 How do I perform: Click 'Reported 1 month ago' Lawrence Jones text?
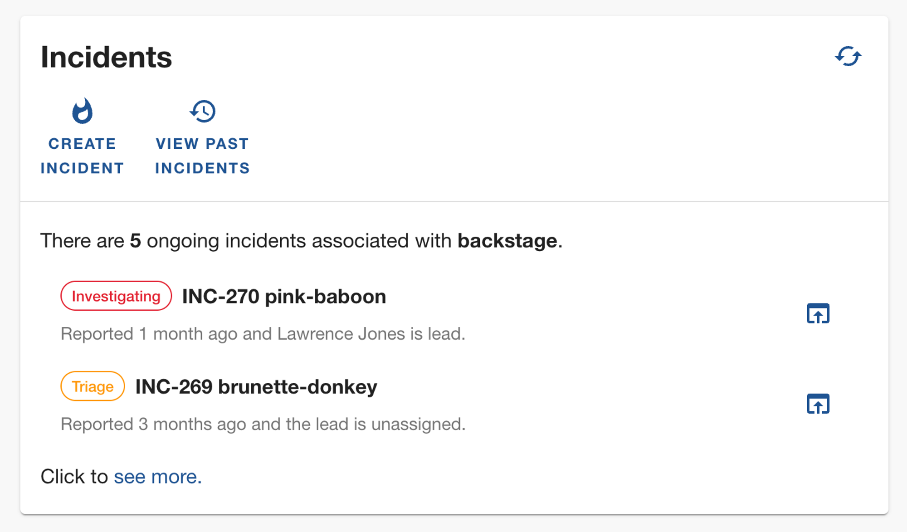tap(263, 334)
